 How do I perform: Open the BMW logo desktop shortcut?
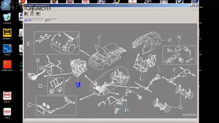[x=179, y=1]
